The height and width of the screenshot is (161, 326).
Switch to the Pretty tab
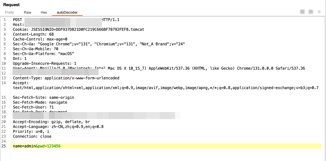tap(9, 12)
